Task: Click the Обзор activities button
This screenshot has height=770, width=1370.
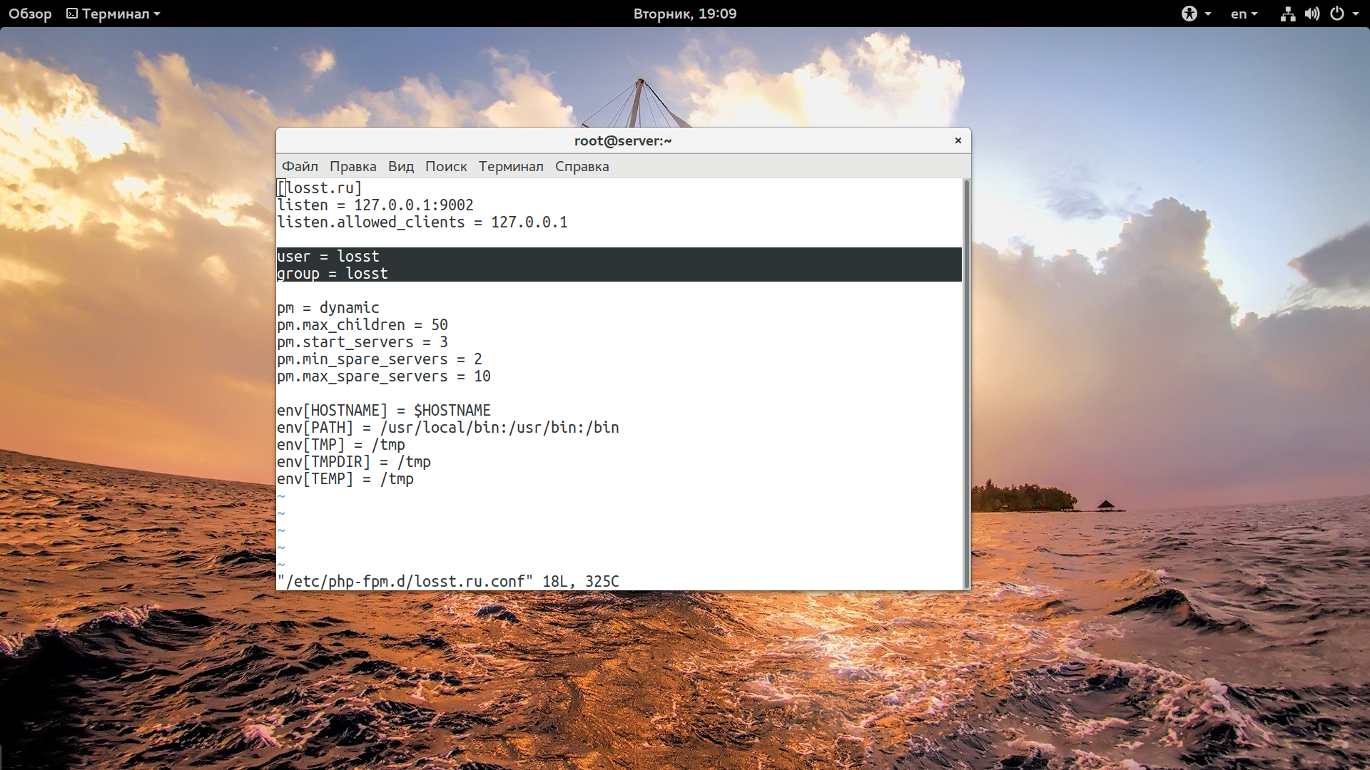Action: pos(30,14)
